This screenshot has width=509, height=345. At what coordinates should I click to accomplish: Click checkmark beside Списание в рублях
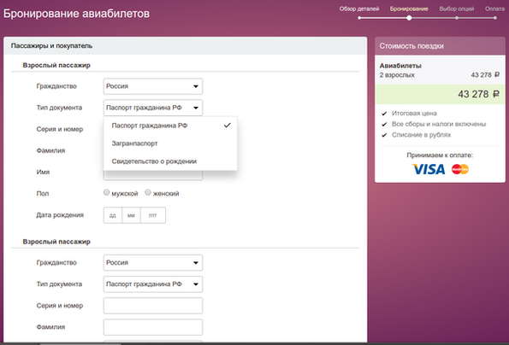[x=384, y=135]
